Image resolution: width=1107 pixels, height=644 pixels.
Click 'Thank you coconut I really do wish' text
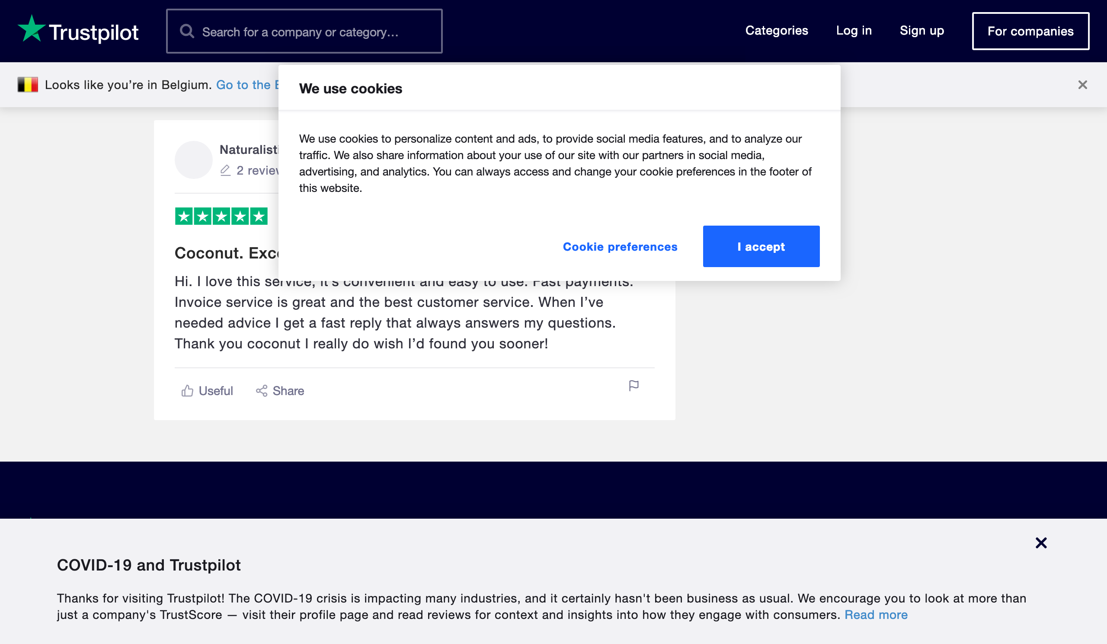(x=288, y=344)
